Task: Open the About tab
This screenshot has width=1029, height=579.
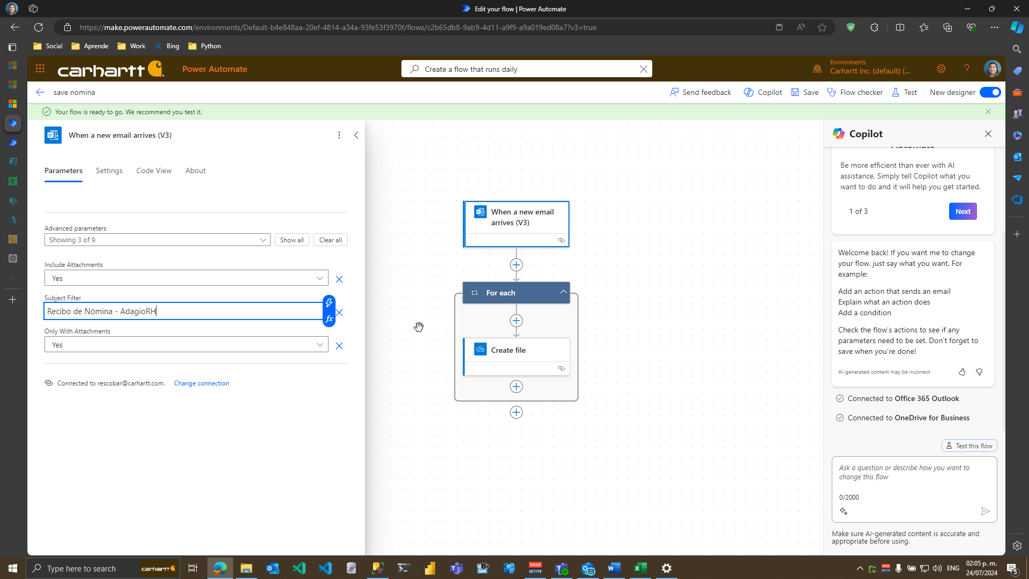Action: 196,170
